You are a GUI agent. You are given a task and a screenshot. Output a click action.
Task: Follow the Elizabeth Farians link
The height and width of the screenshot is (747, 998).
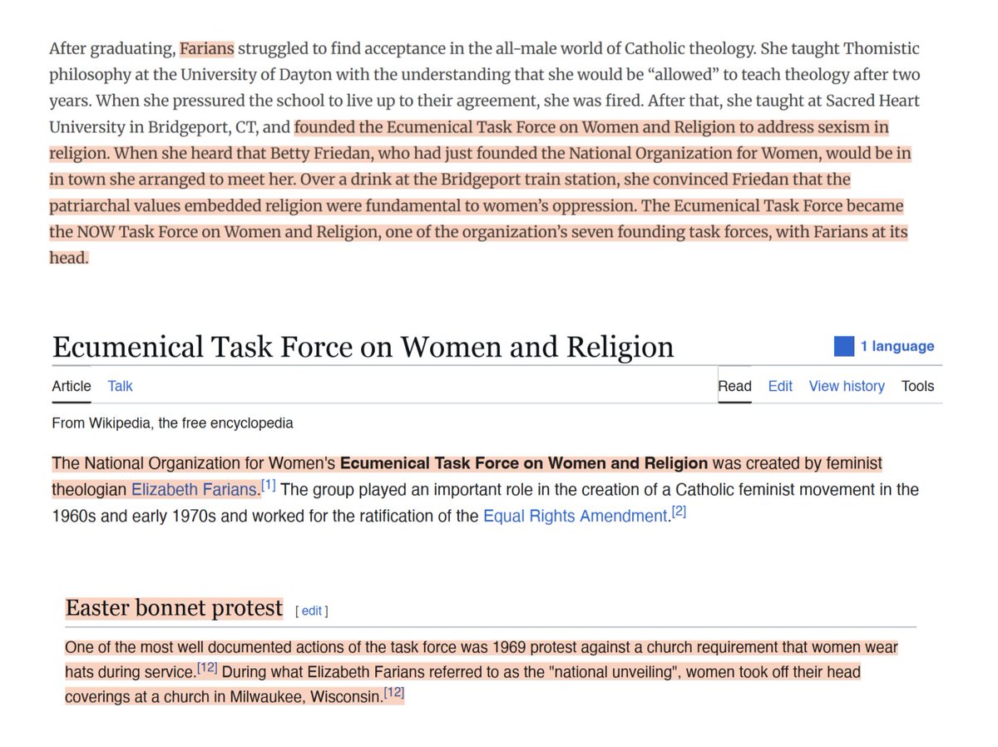[x=194, y=489]
